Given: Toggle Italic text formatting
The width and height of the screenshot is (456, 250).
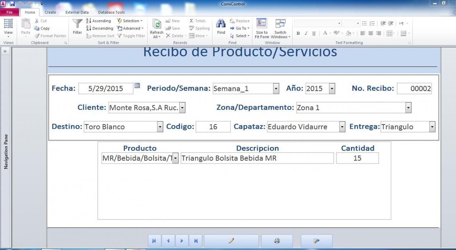Looking at the screenshot, I should point(306,33).
